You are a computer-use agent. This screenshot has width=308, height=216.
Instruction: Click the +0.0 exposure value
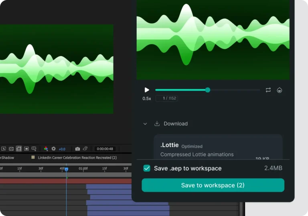point(62,149)
